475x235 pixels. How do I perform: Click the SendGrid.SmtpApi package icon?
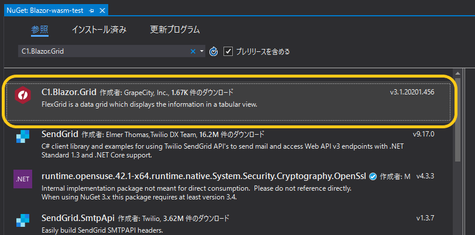pos(23,220)
